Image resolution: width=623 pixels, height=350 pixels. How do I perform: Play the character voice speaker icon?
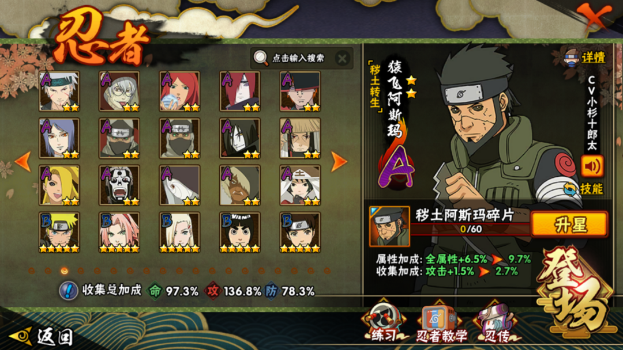click(592, 166)
